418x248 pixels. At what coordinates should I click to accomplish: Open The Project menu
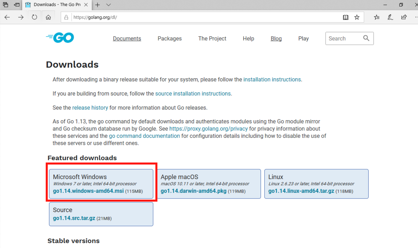click(212, 38)
